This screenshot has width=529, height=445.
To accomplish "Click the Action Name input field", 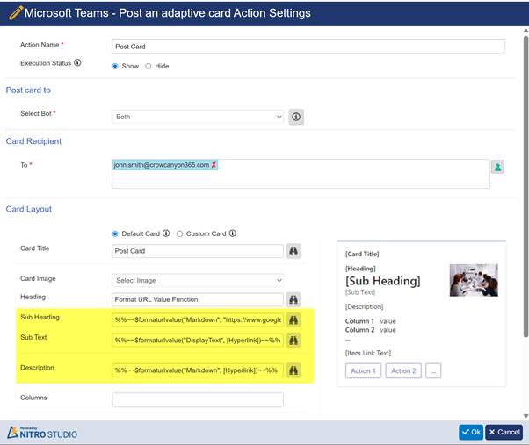I will click(308, 47).
